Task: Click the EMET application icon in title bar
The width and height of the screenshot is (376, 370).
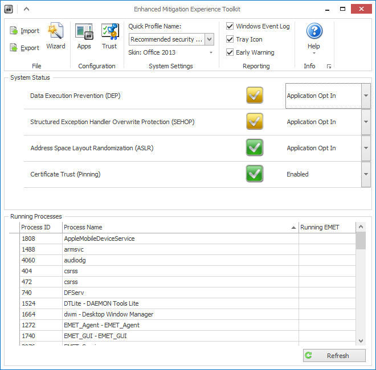Action: 9,9
